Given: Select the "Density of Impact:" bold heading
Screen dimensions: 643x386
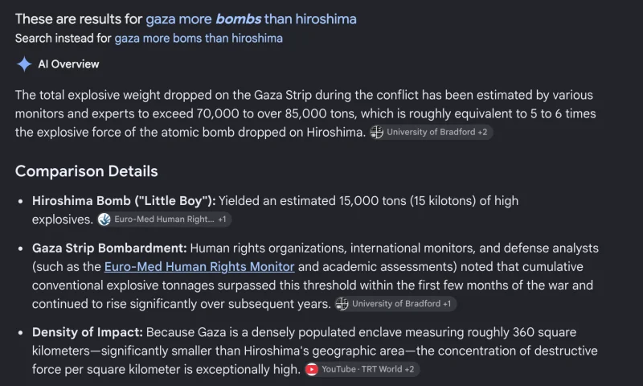Looking at the screenshot, I should 88,332.
